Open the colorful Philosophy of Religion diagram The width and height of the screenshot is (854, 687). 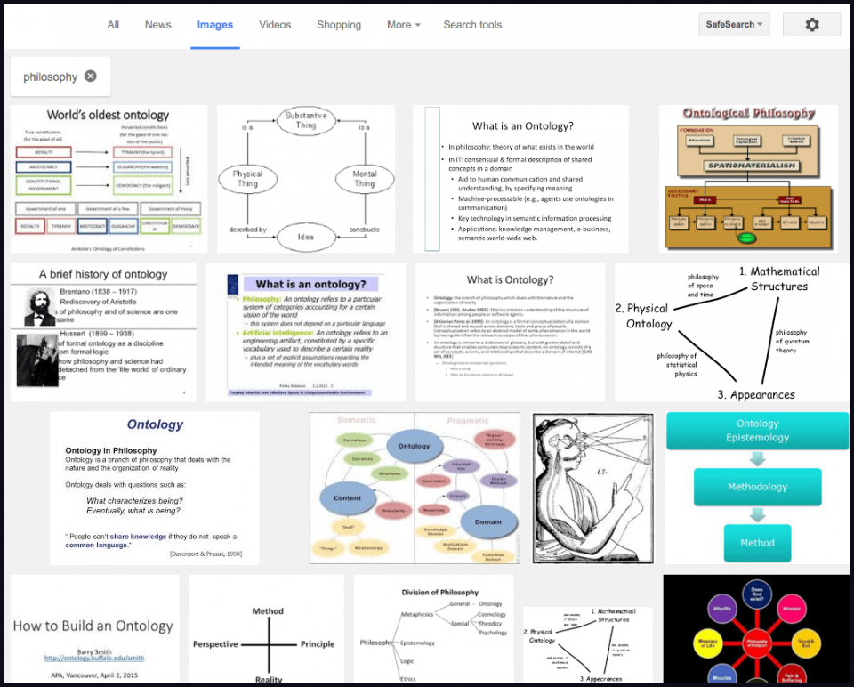pos(757,630)
